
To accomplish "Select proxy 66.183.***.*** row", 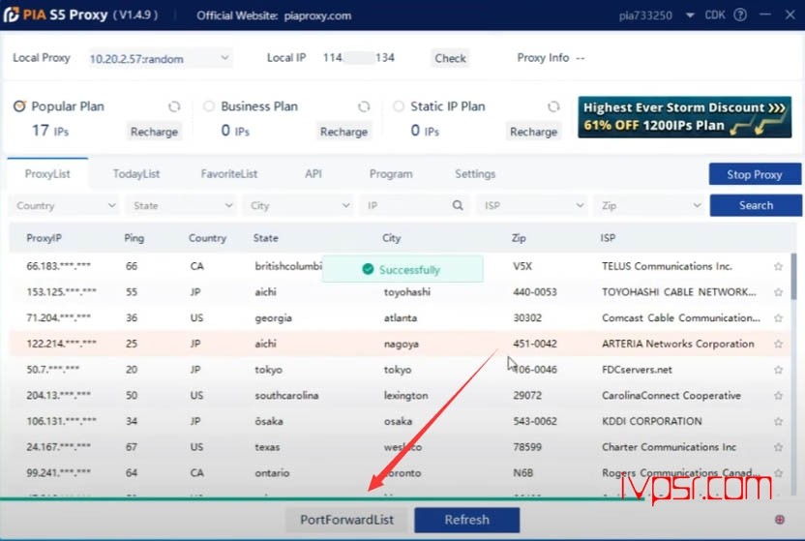I will tap(400, 266).
